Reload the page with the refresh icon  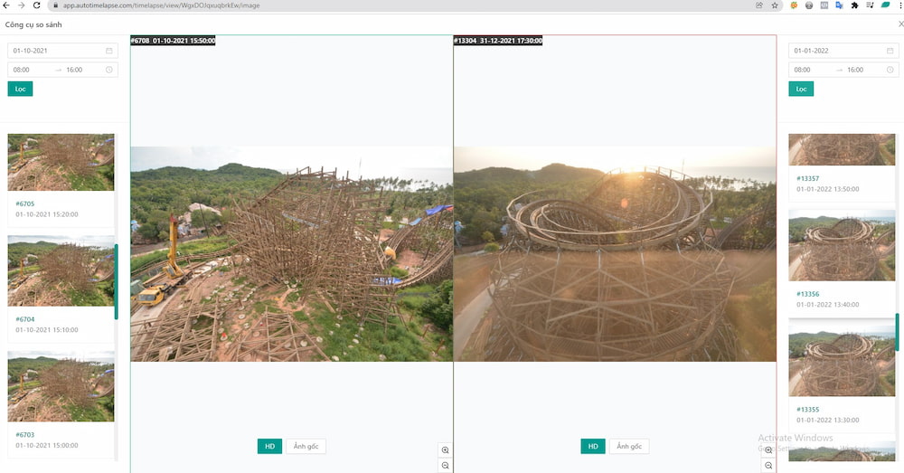[x=36, y=5]
